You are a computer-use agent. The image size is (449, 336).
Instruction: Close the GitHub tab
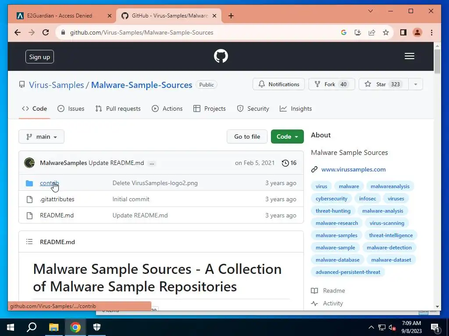[x=214, y=16]
